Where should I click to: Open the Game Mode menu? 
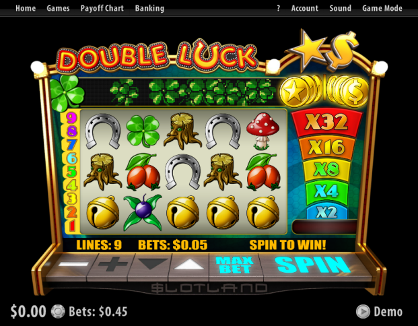tap(382, 8)
